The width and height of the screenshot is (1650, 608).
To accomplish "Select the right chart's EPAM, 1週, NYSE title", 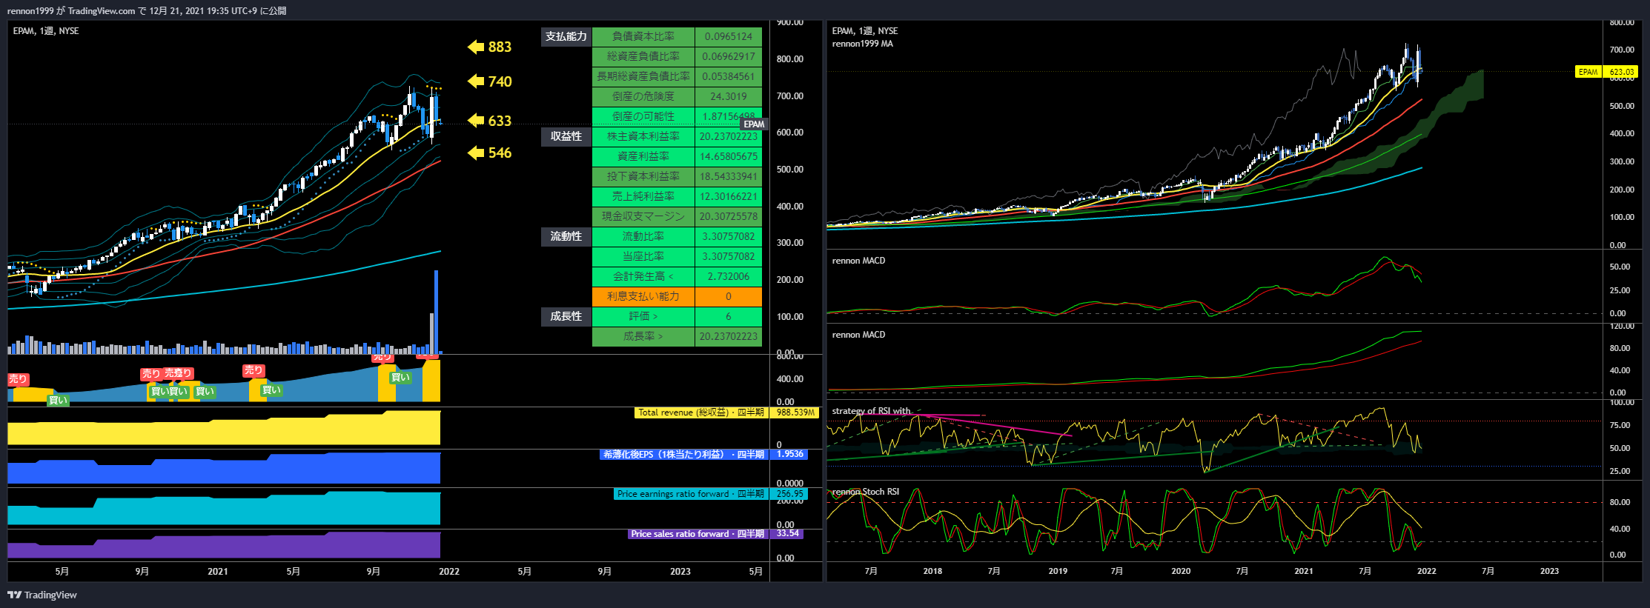I will pos(865,31).
